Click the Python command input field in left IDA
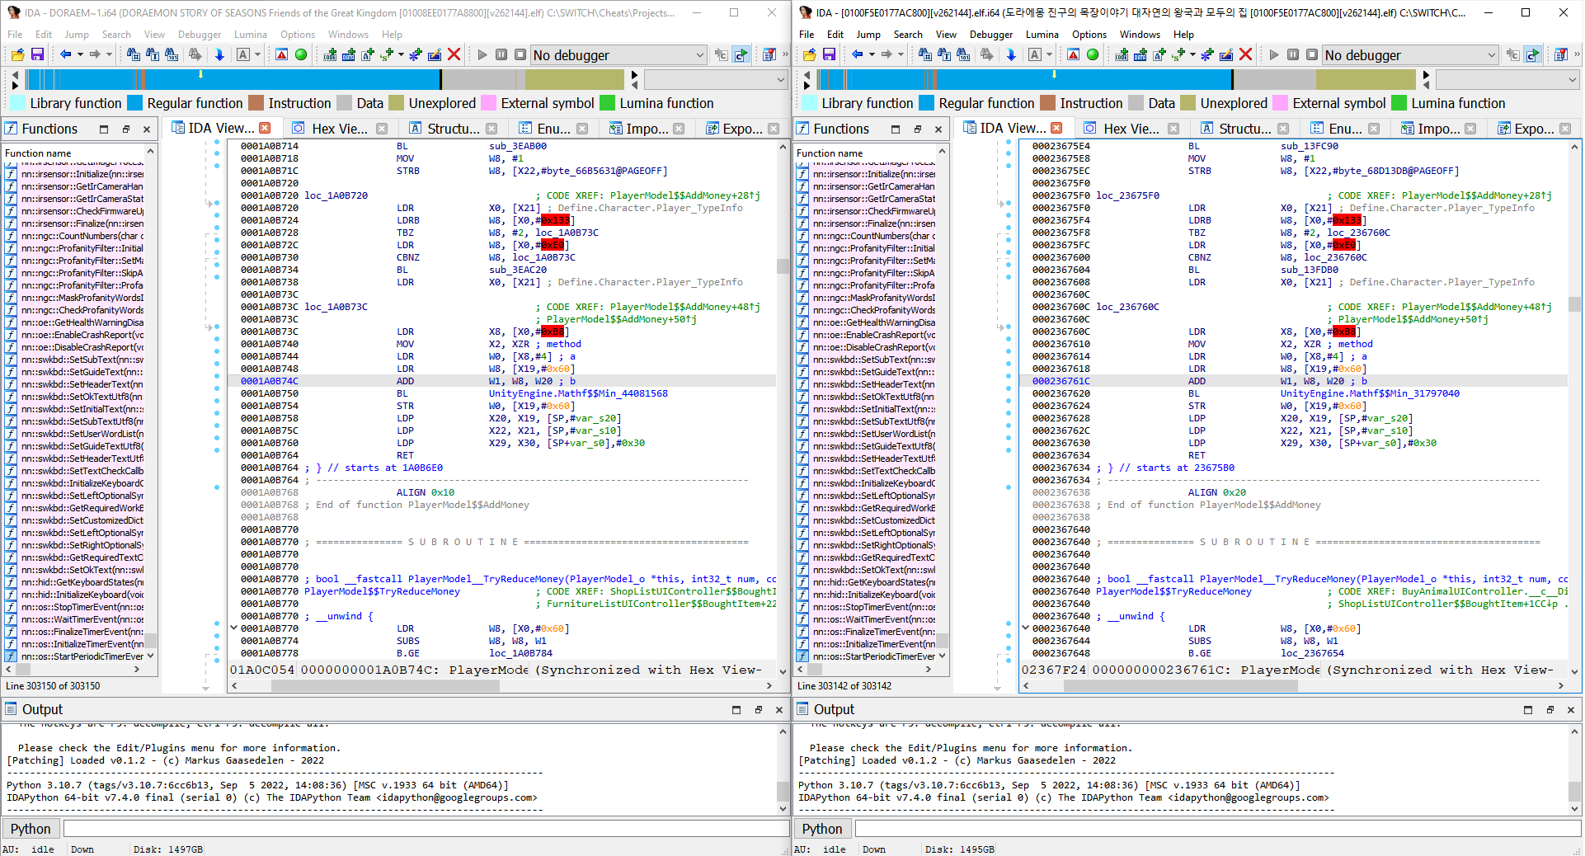Screen dimensions: 1585x856 [x=426, y=829]
